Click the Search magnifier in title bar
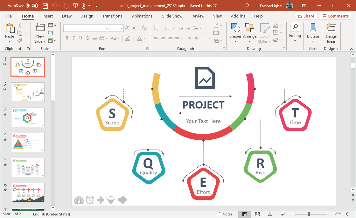 coord(247,6)
